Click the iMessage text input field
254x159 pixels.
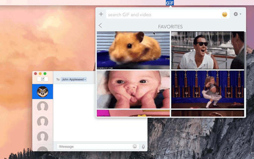click(93, 146)
